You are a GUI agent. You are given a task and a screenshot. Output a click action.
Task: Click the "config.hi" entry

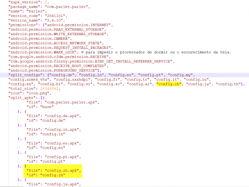[50, 84]
